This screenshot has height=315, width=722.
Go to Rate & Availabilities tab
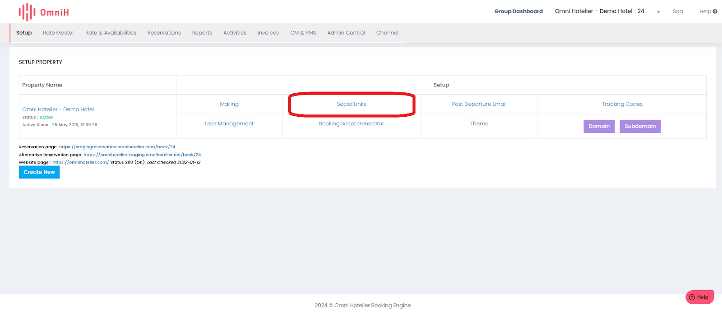[111, 33]
